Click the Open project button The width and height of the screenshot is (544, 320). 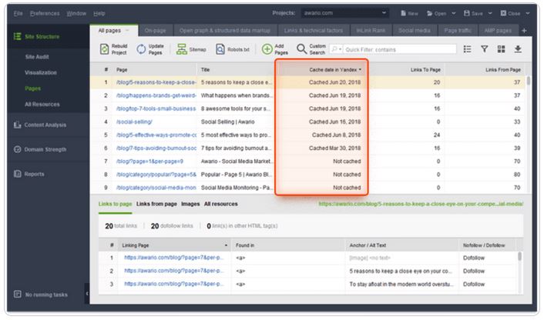[436, 13]
